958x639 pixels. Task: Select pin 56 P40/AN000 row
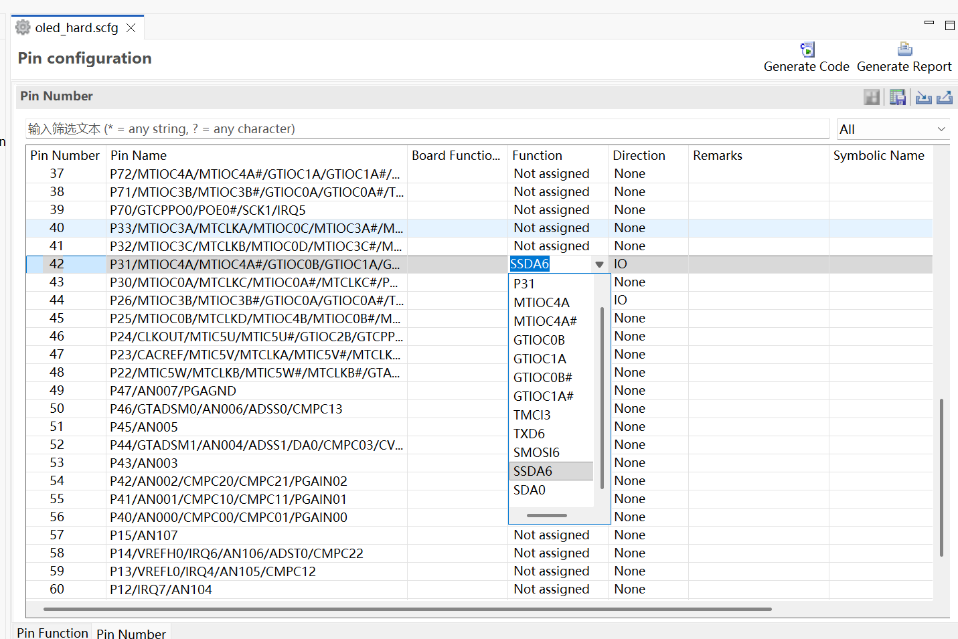[479, 517]
